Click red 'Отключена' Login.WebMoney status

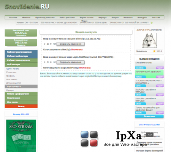pos(85,68)
